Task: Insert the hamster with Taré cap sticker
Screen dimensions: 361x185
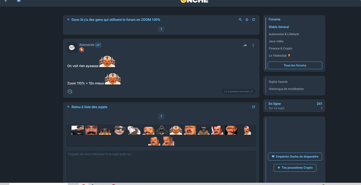Action: click(x=203, y=130)
